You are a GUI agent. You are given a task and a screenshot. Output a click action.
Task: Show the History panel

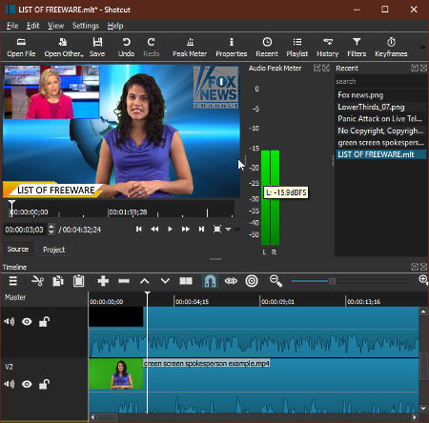coord(328,48)
